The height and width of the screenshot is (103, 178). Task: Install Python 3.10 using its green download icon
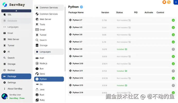coord(173,64)
